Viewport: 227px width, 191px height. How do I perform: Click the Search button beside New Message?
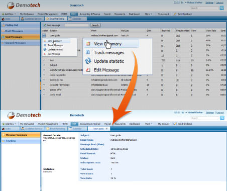click(x=95, y=25)
